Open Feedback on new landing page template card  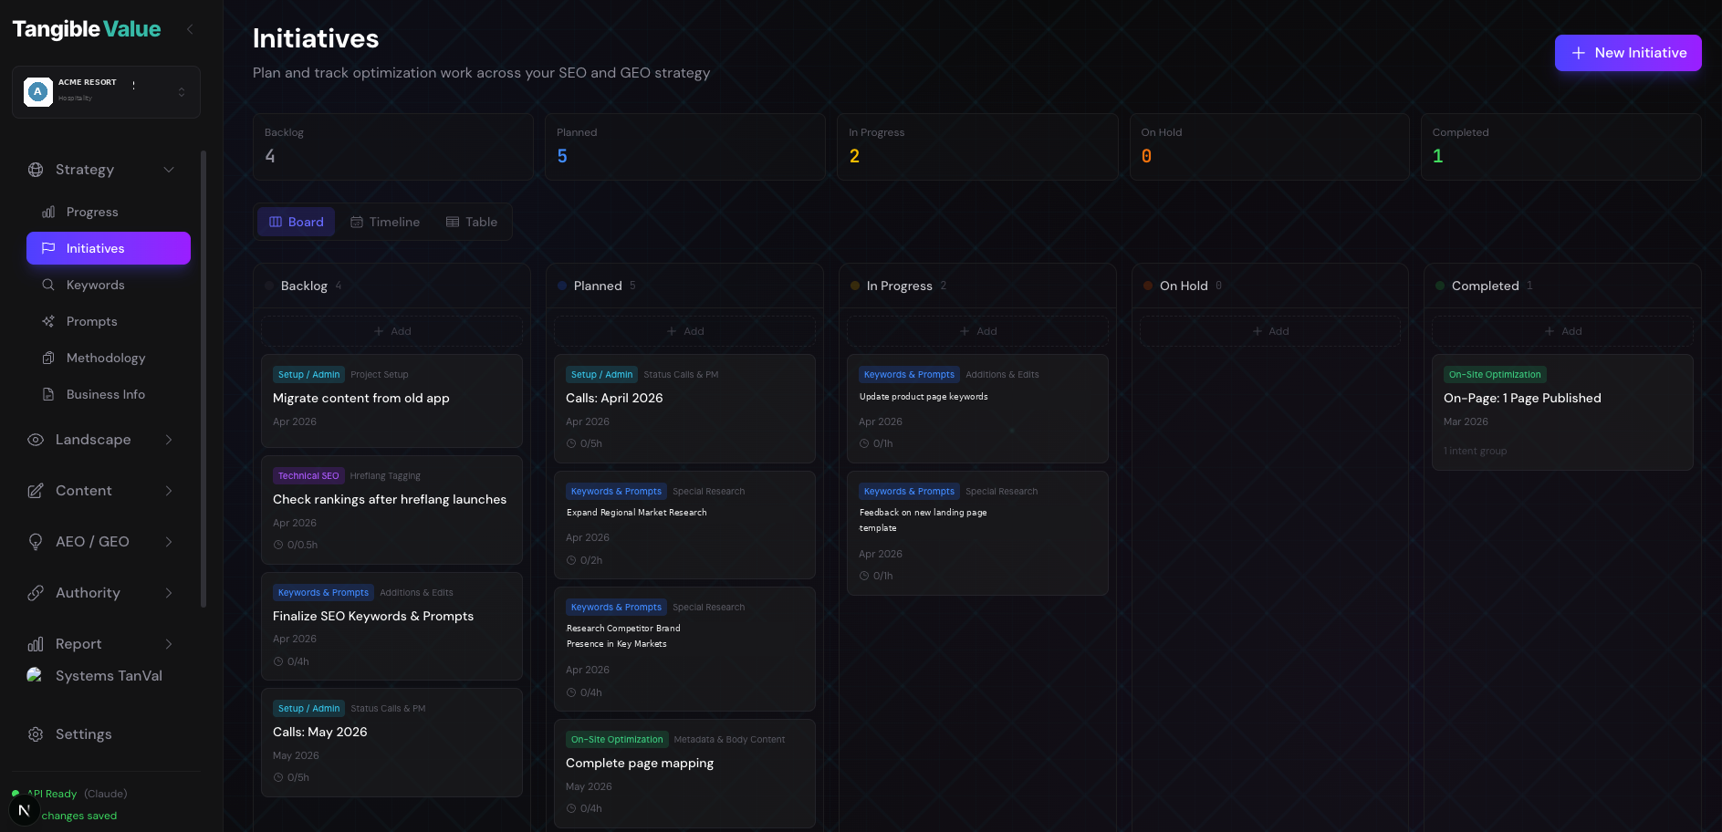[977, 533]
